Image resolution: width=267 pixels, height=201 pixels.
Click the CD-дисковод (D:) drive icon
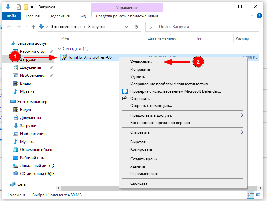tap(16, 174)
